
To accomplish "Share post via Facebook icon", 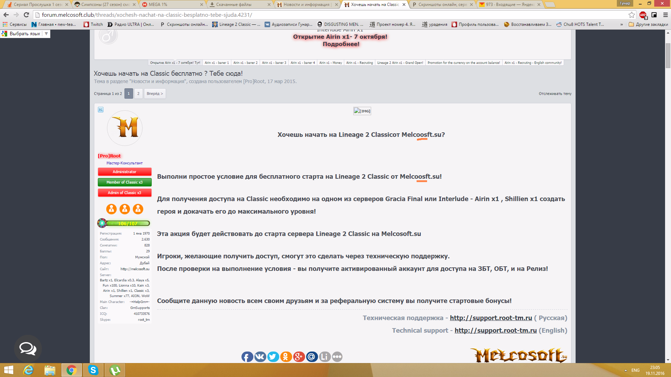I will coord(247,357).
